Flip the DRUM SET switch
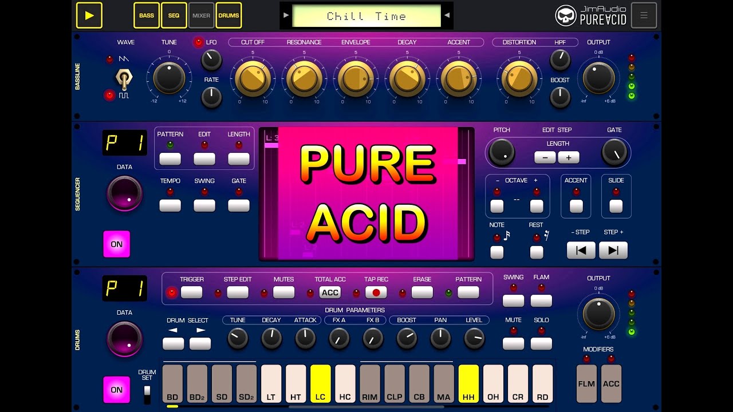Viewport: 733px width, 412px height. (x=147, y=394)
